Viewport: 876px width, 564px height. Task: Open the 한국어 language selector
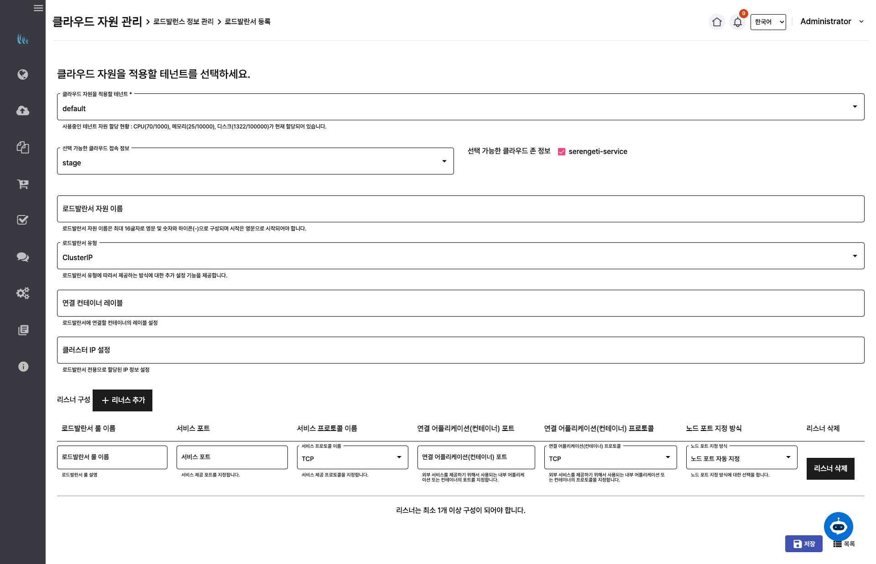coord(768,22)
